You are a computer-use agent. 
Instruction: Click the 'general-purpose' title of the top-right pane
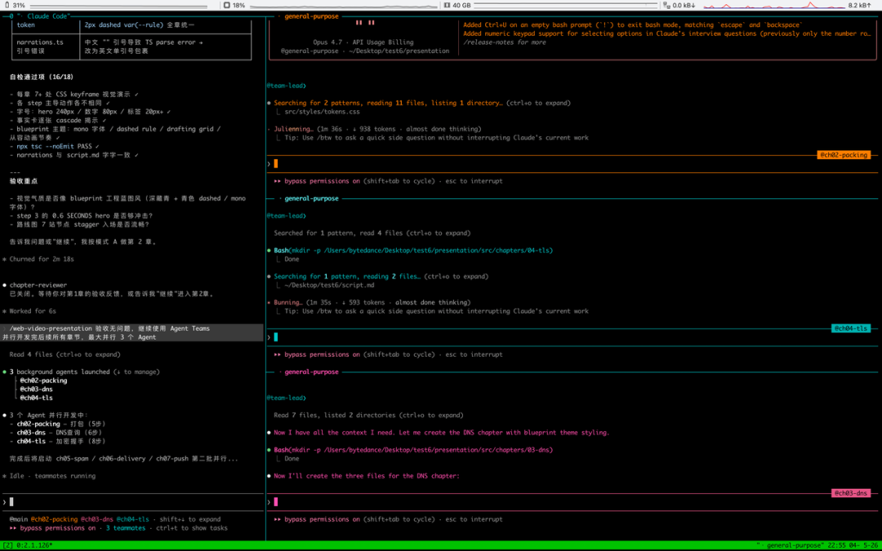click(x=312, y=16)
